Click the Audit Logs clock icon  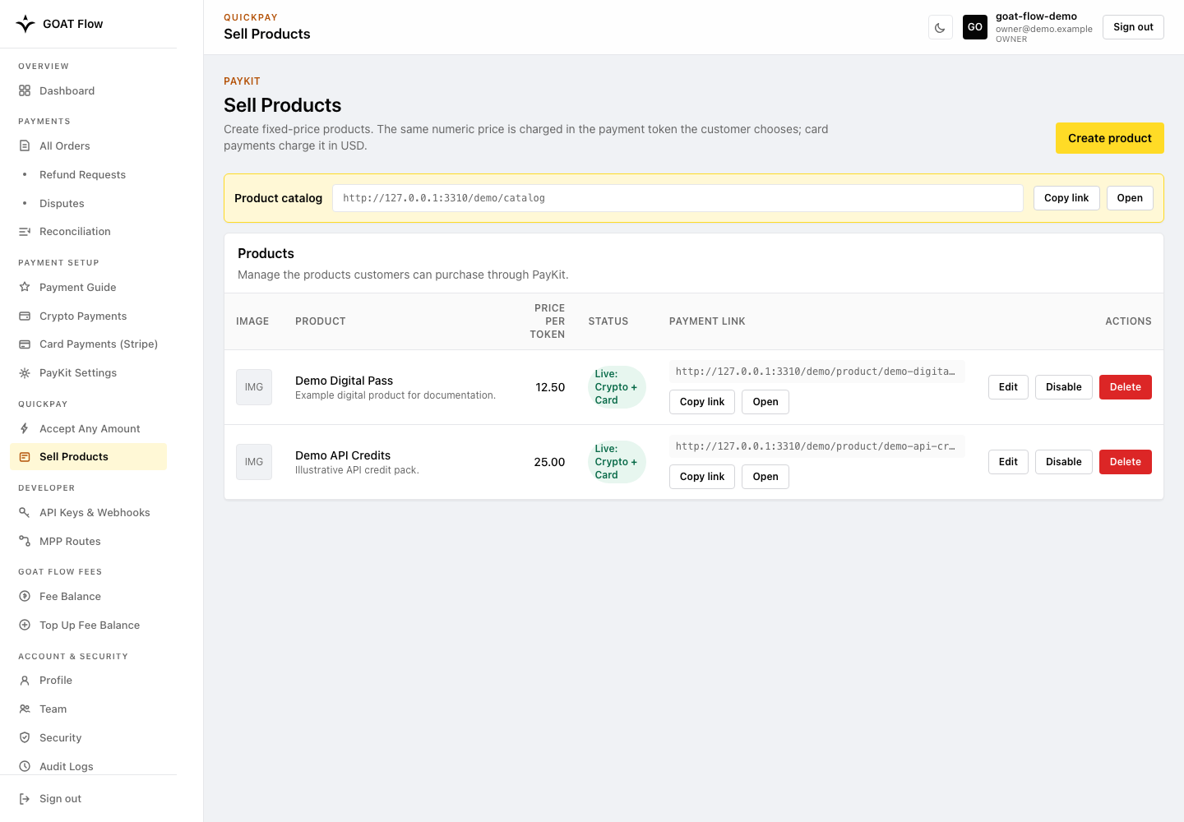[x=25, y=767]
